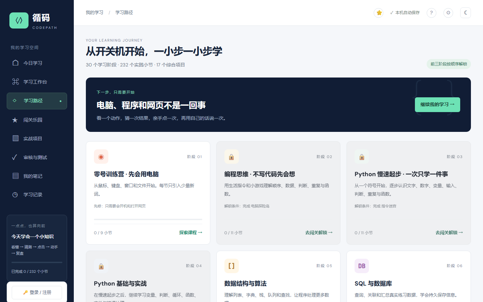
Task: Click lock icon on 阶段 03 card
Action: (362, 157)
